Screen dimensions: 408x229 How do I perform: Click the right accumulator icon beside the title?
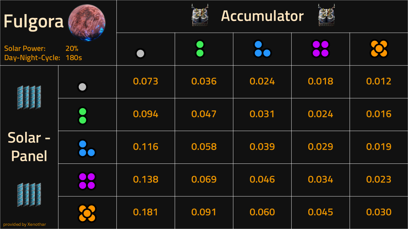[327, 15]
